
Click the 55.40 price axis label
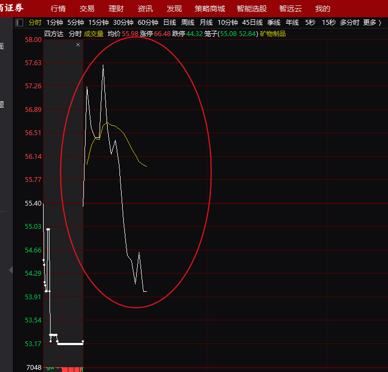pos(33,203)
